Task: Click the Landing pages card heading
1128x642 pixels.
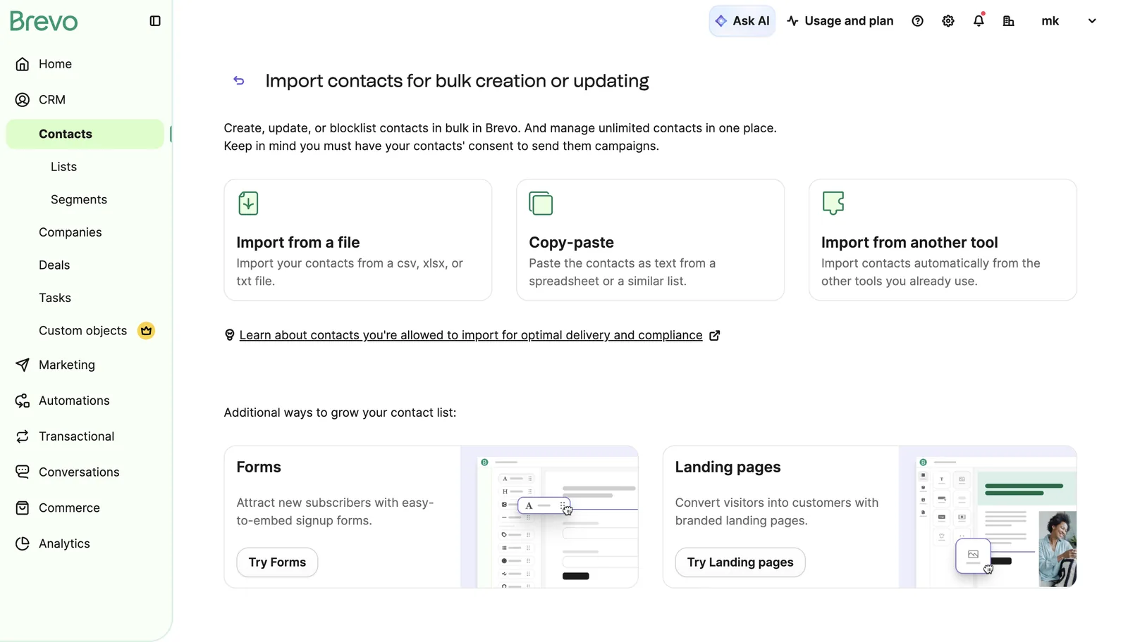Action: (728, 467)
